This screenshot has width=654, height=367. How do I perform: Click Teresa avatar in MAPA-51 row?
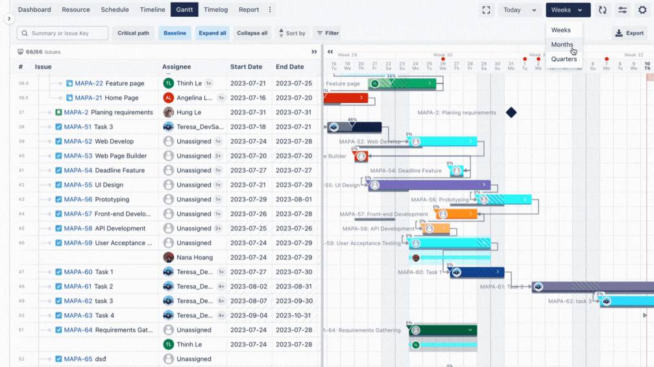click(x=169, y=127)
